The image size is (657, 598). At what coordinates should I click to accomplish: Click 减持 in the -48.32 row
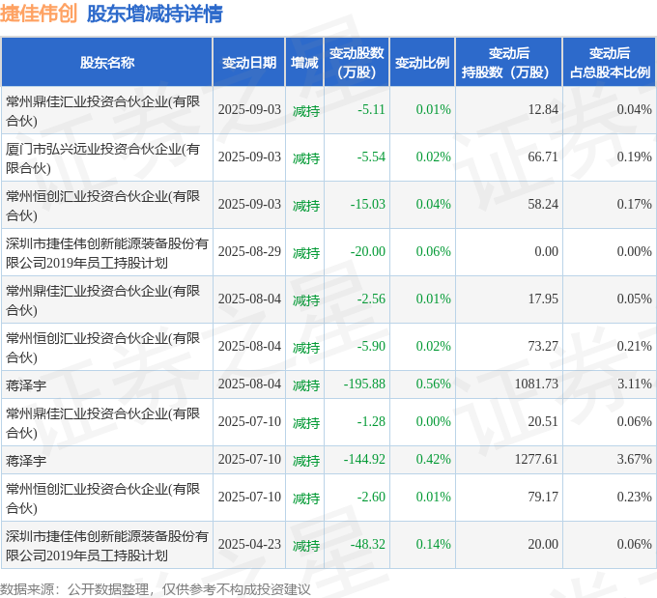306,545
